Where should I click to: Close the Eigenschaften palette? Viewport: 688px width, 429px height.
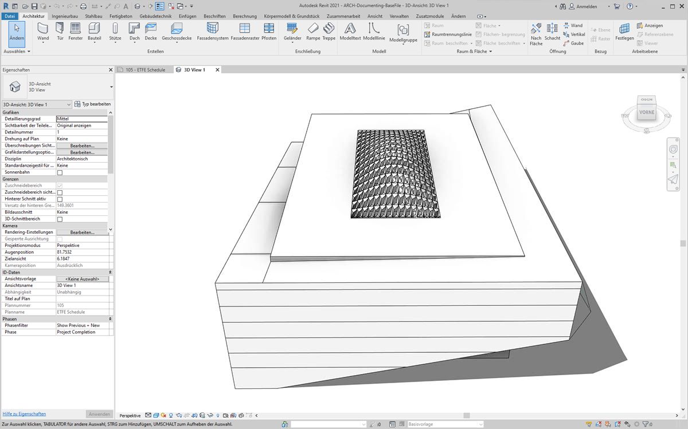coord(111,70)
